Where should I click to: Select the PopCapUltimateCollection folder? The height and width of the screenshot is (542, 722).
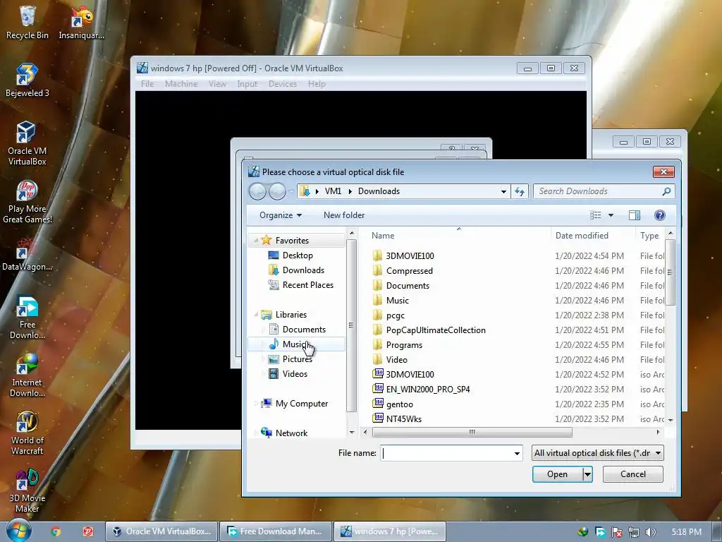click(436, 330)
